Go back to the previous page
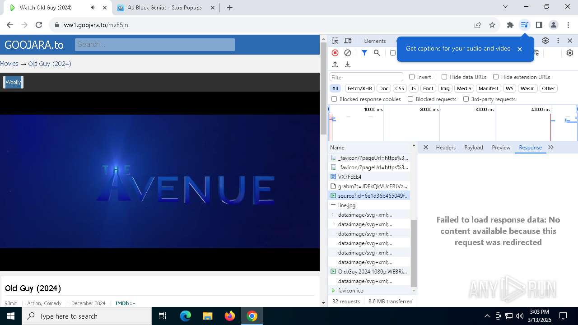Screen dimensions: 578x325 (x=10, y=25)
